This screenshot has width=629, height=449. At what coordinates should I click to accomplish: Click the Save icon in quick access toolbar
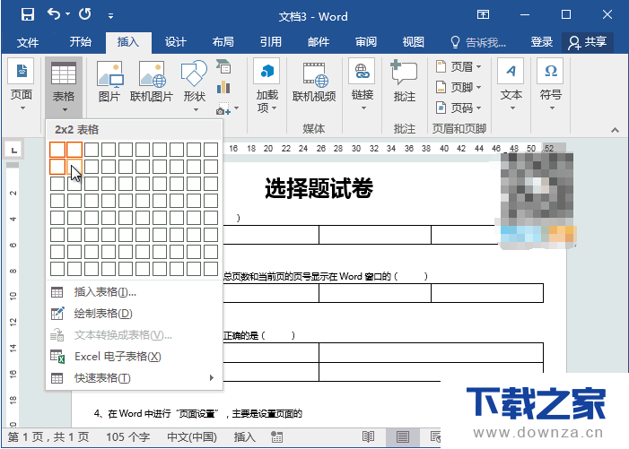coord(27,15)
